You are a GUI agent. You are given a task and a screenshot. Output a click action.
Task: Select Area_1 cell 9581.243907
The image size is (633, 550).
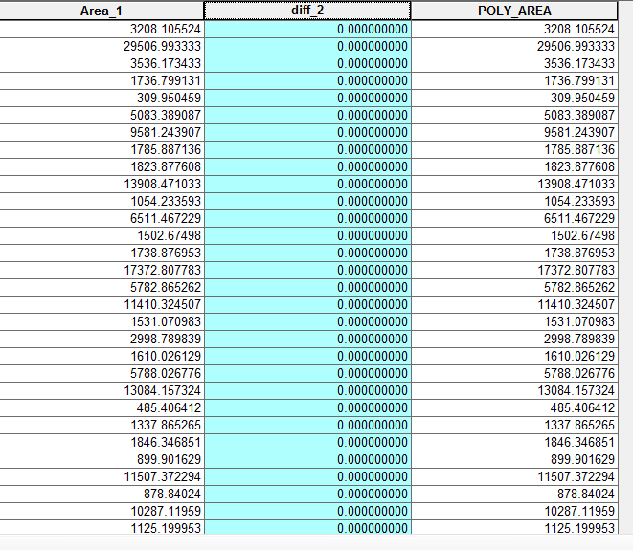tap(102, 133)
